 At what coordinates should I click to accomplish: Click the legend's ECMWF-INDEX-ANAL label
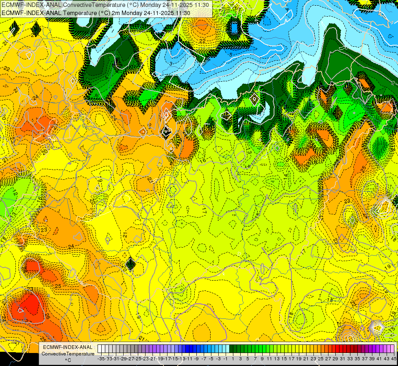(68, 347)
